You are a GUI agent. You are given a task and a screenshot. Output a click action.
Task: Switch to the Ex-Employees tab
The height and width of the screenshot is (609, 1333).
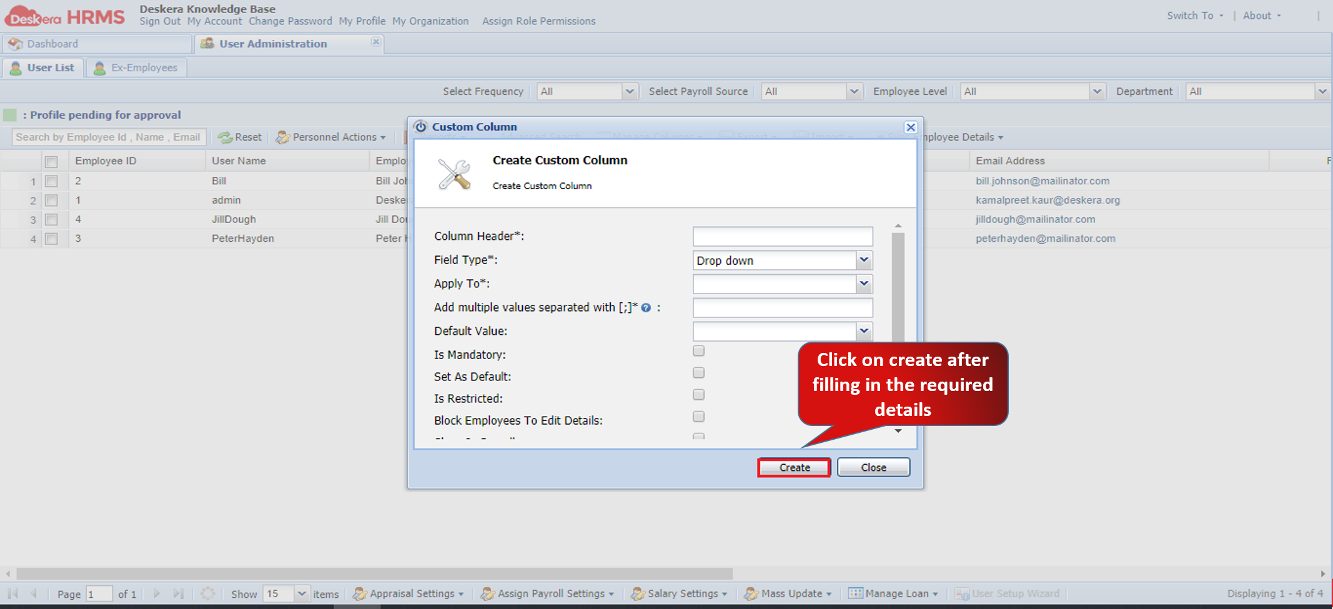136,67
